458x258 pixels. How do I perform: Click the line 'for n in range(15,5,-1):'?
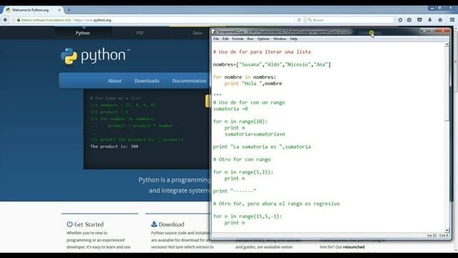(248, 216)
